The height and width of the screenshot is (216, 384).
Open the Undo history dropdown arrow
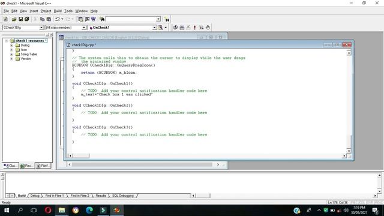(62, 19)
